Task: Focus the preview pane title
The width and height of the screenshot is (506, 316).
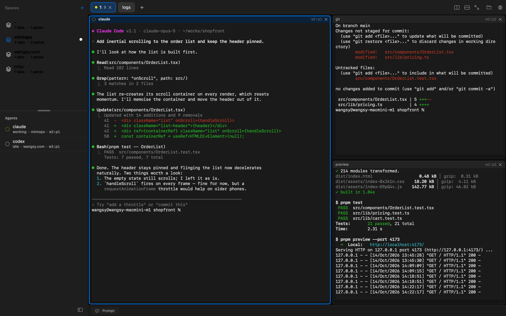Action: 342,165
